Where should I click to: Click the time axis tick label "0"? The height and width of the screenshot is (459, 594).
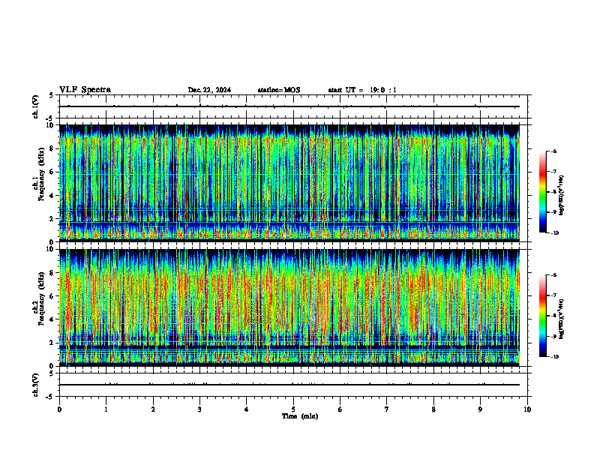[x=59, y=409]
